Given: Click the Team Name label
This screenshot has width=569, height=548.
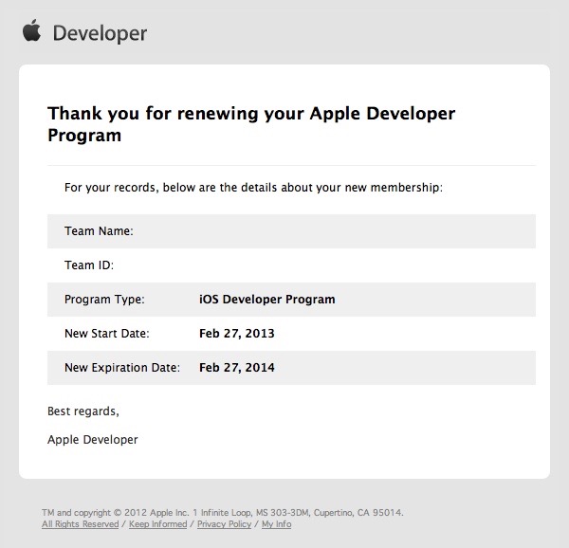Looking at the screenshot, I should pos(99,231).
